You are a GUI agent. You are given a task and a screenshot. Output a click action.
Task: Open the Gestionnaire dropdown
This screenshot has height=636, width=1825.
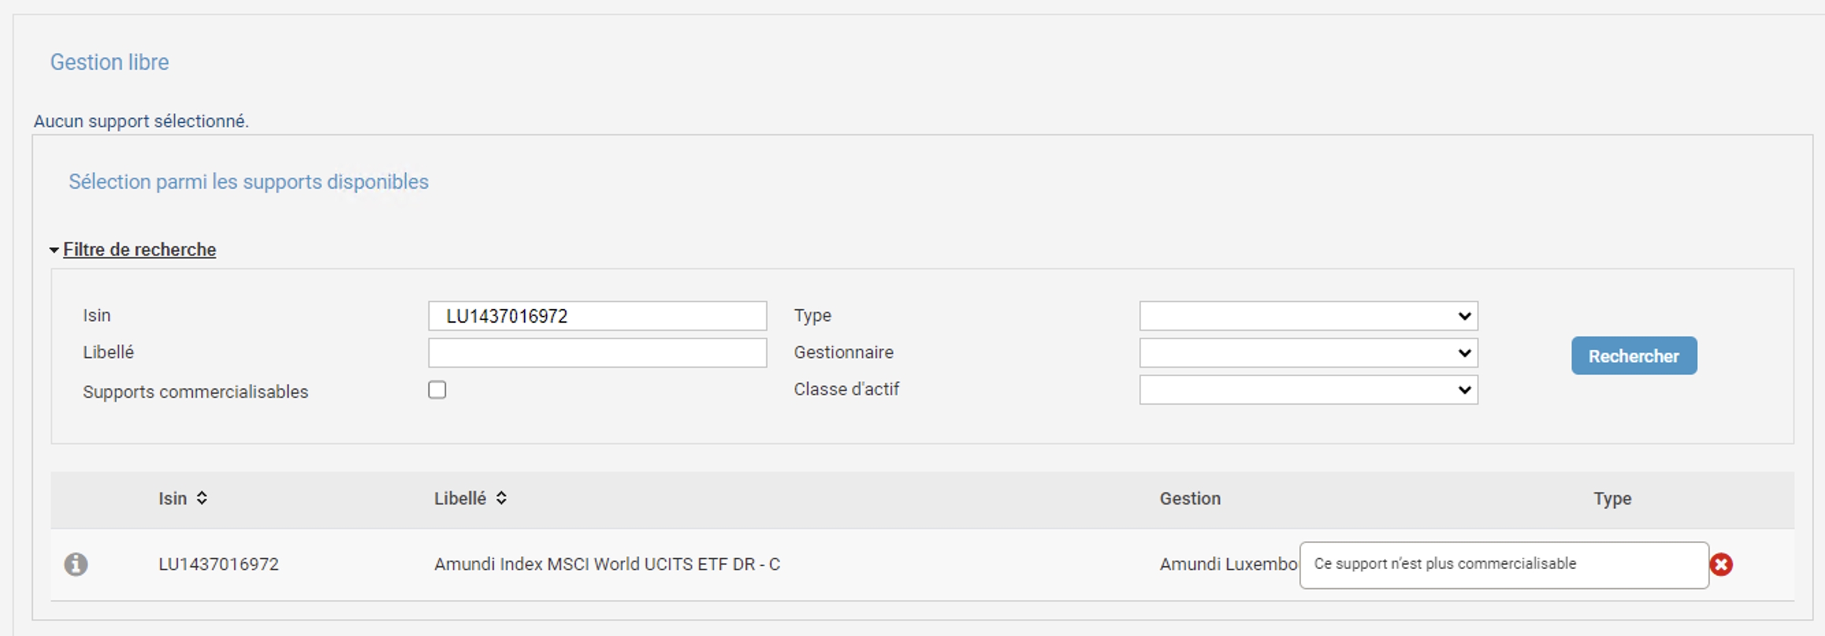coord(1308,353)
